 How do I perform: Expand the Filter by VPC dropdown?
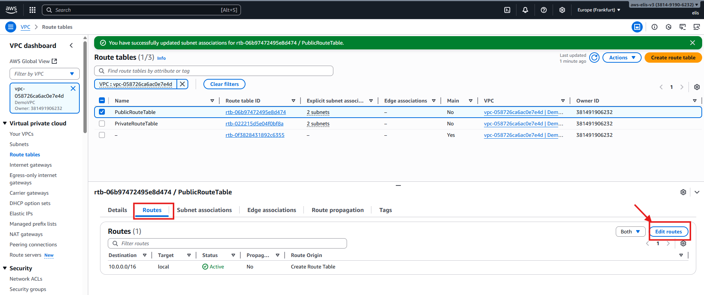tap(44, 74)
